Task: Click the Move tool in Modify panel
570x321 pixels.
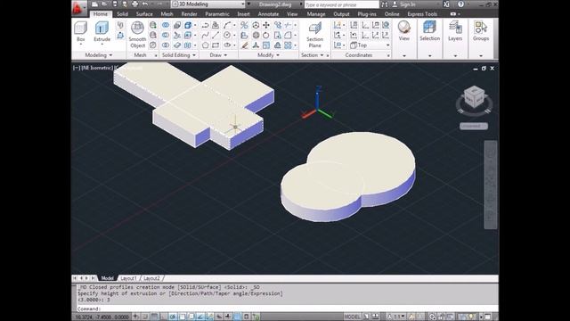Action: point(266,25)
